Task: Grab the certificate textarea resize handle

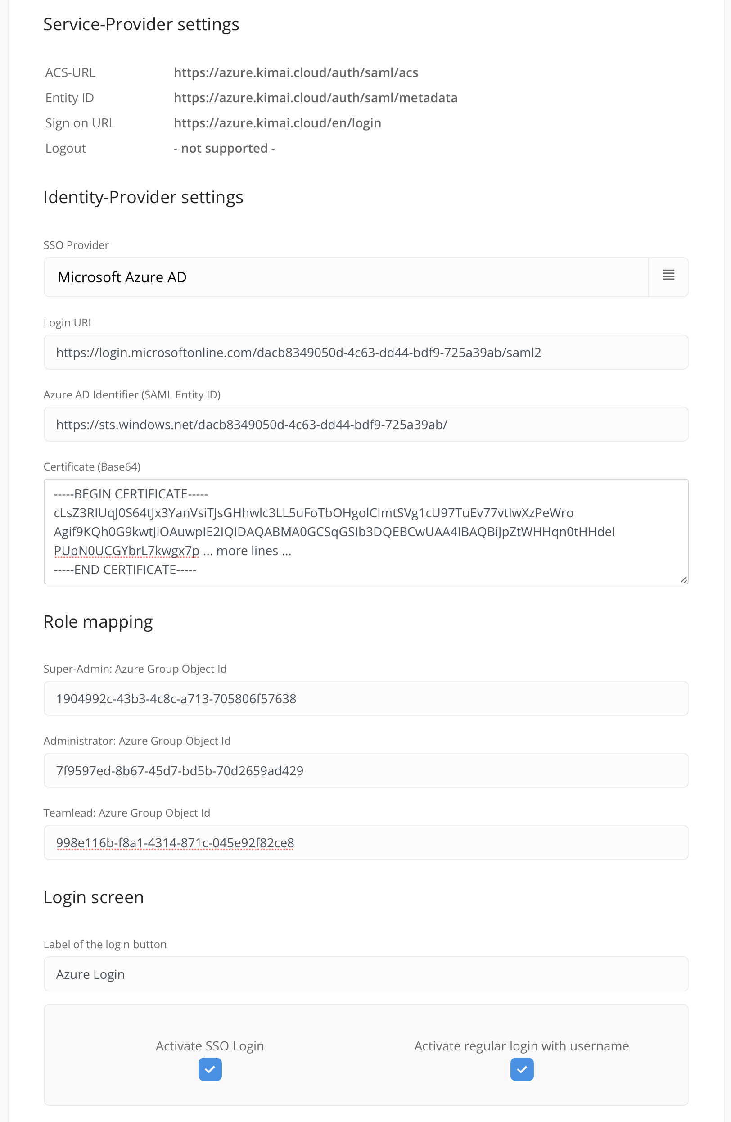Action: click(x=683, y=579)
